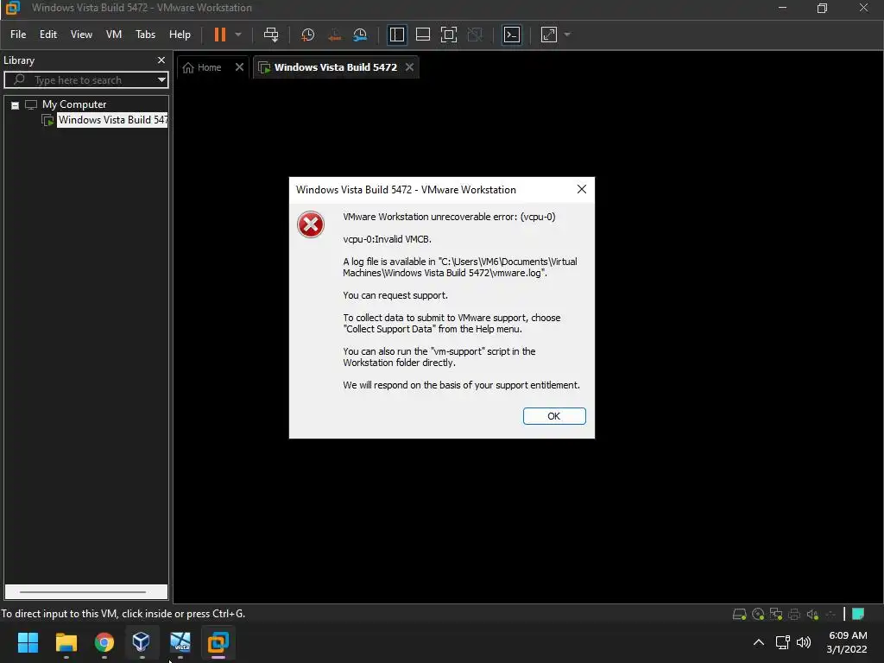The image size is (884, 663).
Task: Close the Windows Vista Build 5472 tab
Action: 409,67
